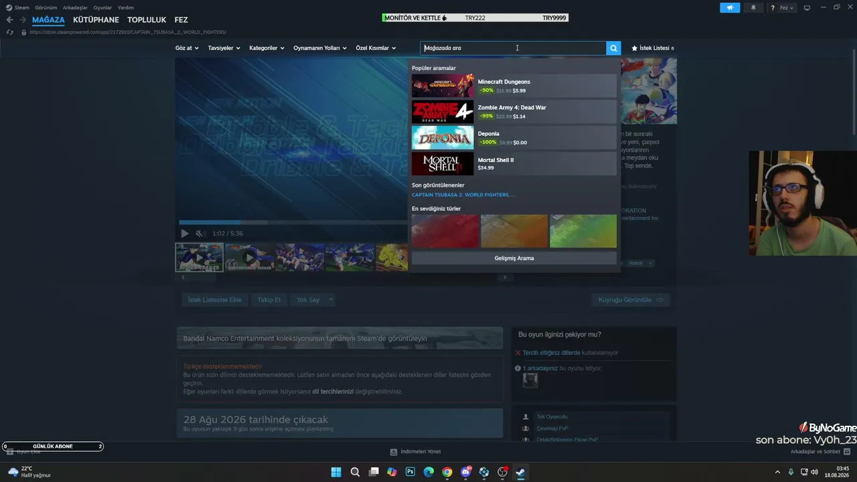Viewport: 857px width, 482px height.
Task: Play the game trailer video
Action: click(x=185, y=234)
